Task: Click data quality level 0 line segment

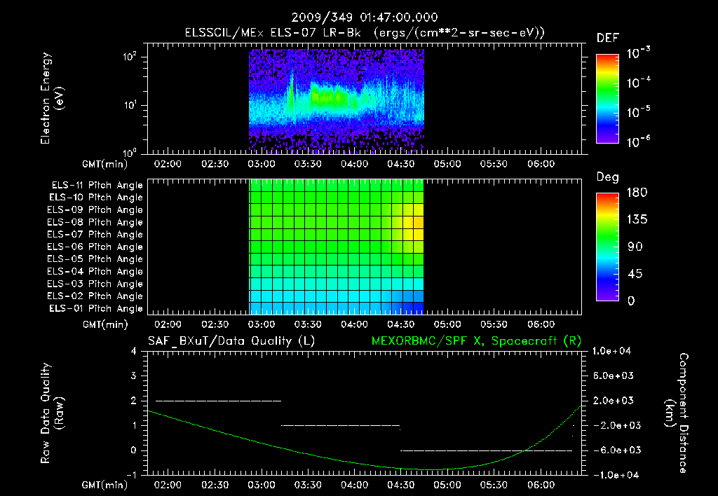Action: tap(487, 450)
